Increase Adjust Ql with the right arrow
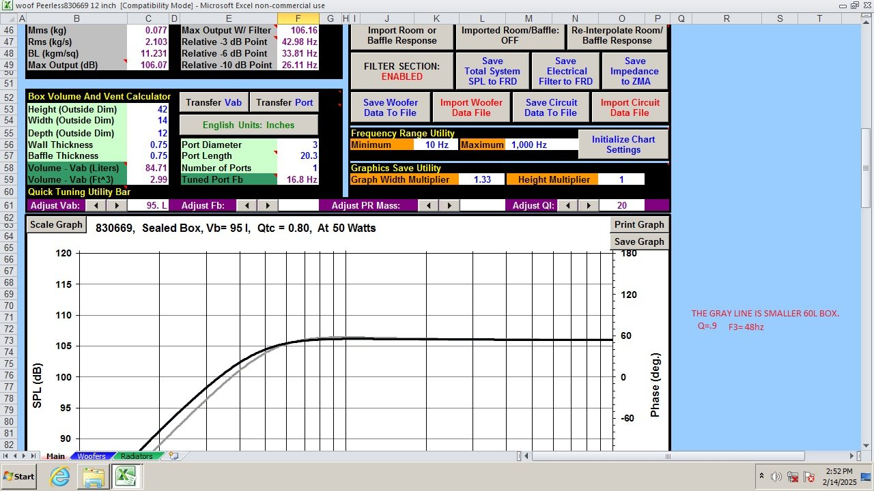This screenshot has width=874, height=491. point(588,205)
